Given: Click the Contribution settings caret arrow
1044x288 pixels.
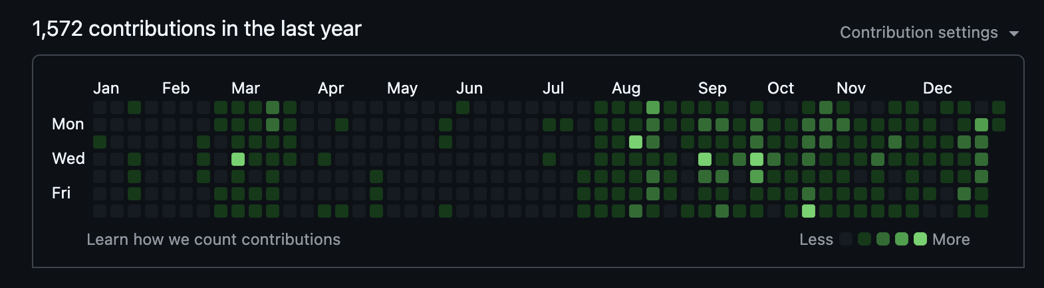Looking at the screenshot, I should coord(1013,33).
